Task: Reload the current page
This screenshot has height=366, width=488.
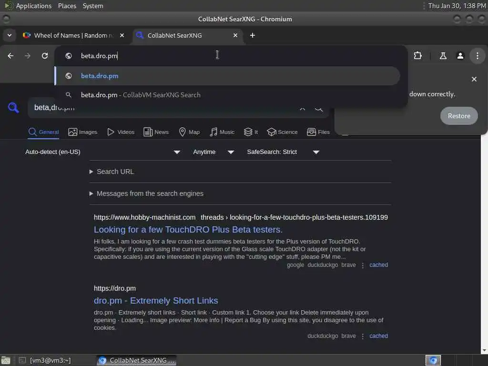Action: [45, 56]
